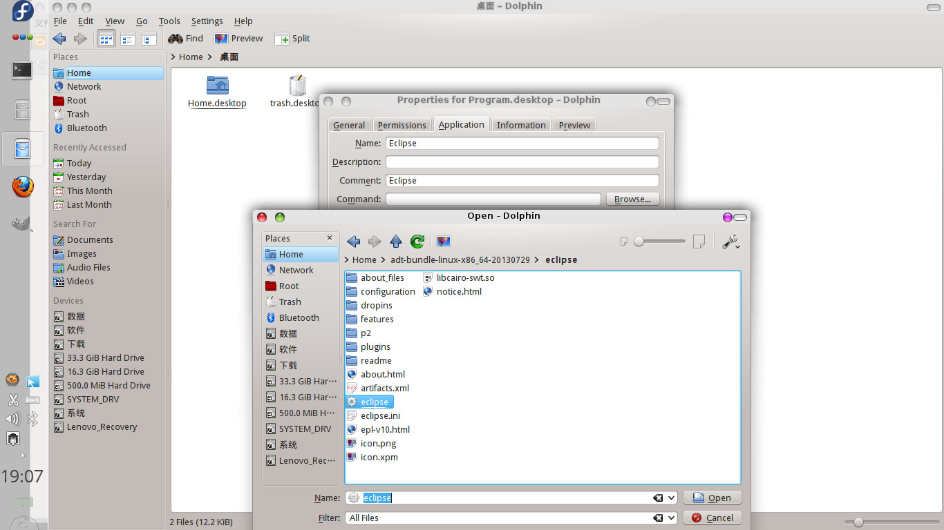Click Yesterday under Recently Accessed

coord(86,177)
